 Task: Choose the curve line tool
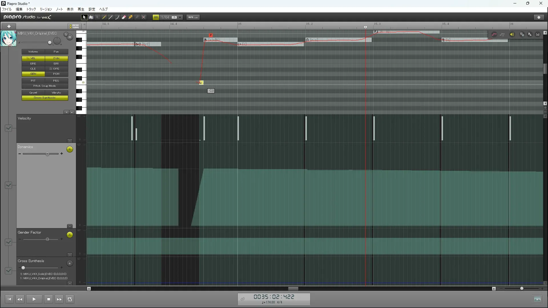pos(117,17)
